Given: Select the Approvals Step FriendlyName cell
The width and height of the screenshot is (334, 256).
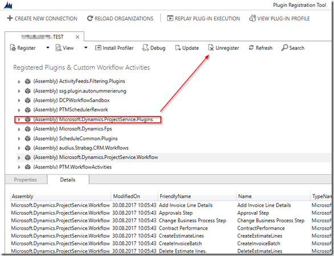Looking at the screenshot, I should click(176, 213).
